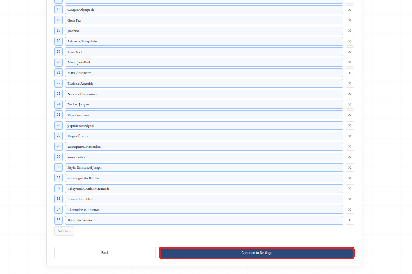The image size is (412, 274).
Task: Focus the Jacobins term field
Action: [x=204, y=31]
